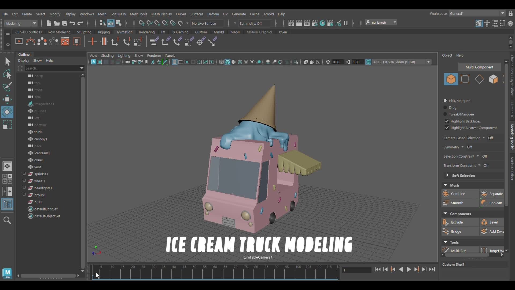515x290 pixels.
Task: Pick the Select tool arrow icon
Action: pos(7,61)
